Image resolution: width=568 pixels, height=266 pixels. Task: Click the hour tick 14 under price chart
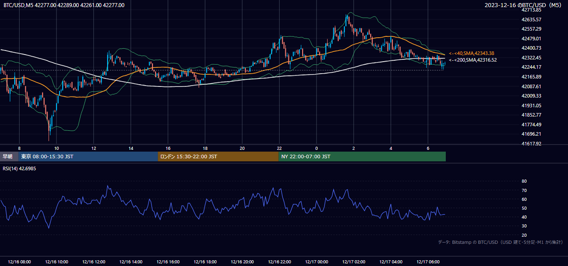tap(131, 148)
